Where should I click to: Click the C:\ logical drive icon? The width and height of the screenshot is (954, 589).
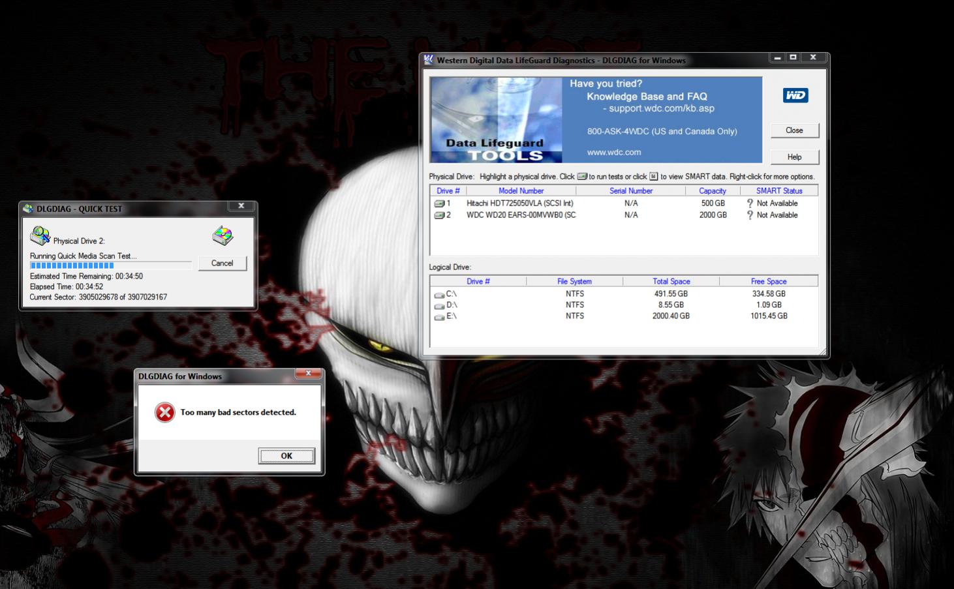(439, 295)
